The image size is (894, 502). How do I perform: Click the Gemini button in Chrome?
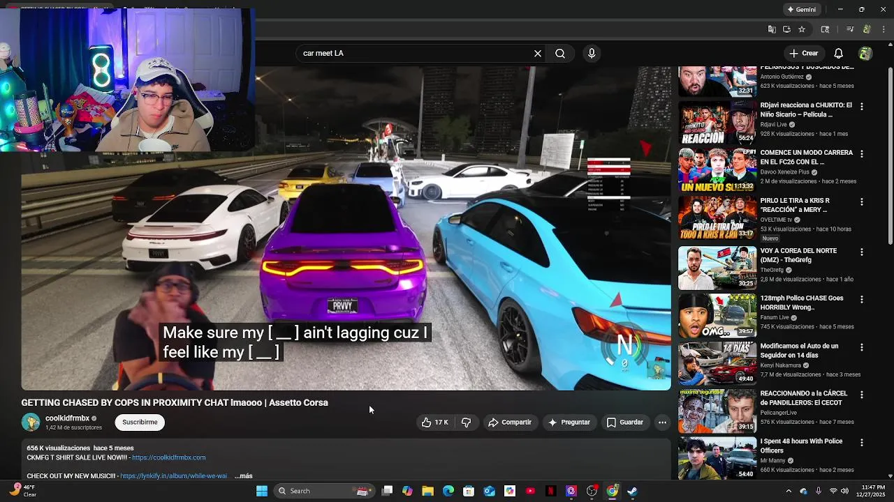pyautogui.click(x=801, y=10)
